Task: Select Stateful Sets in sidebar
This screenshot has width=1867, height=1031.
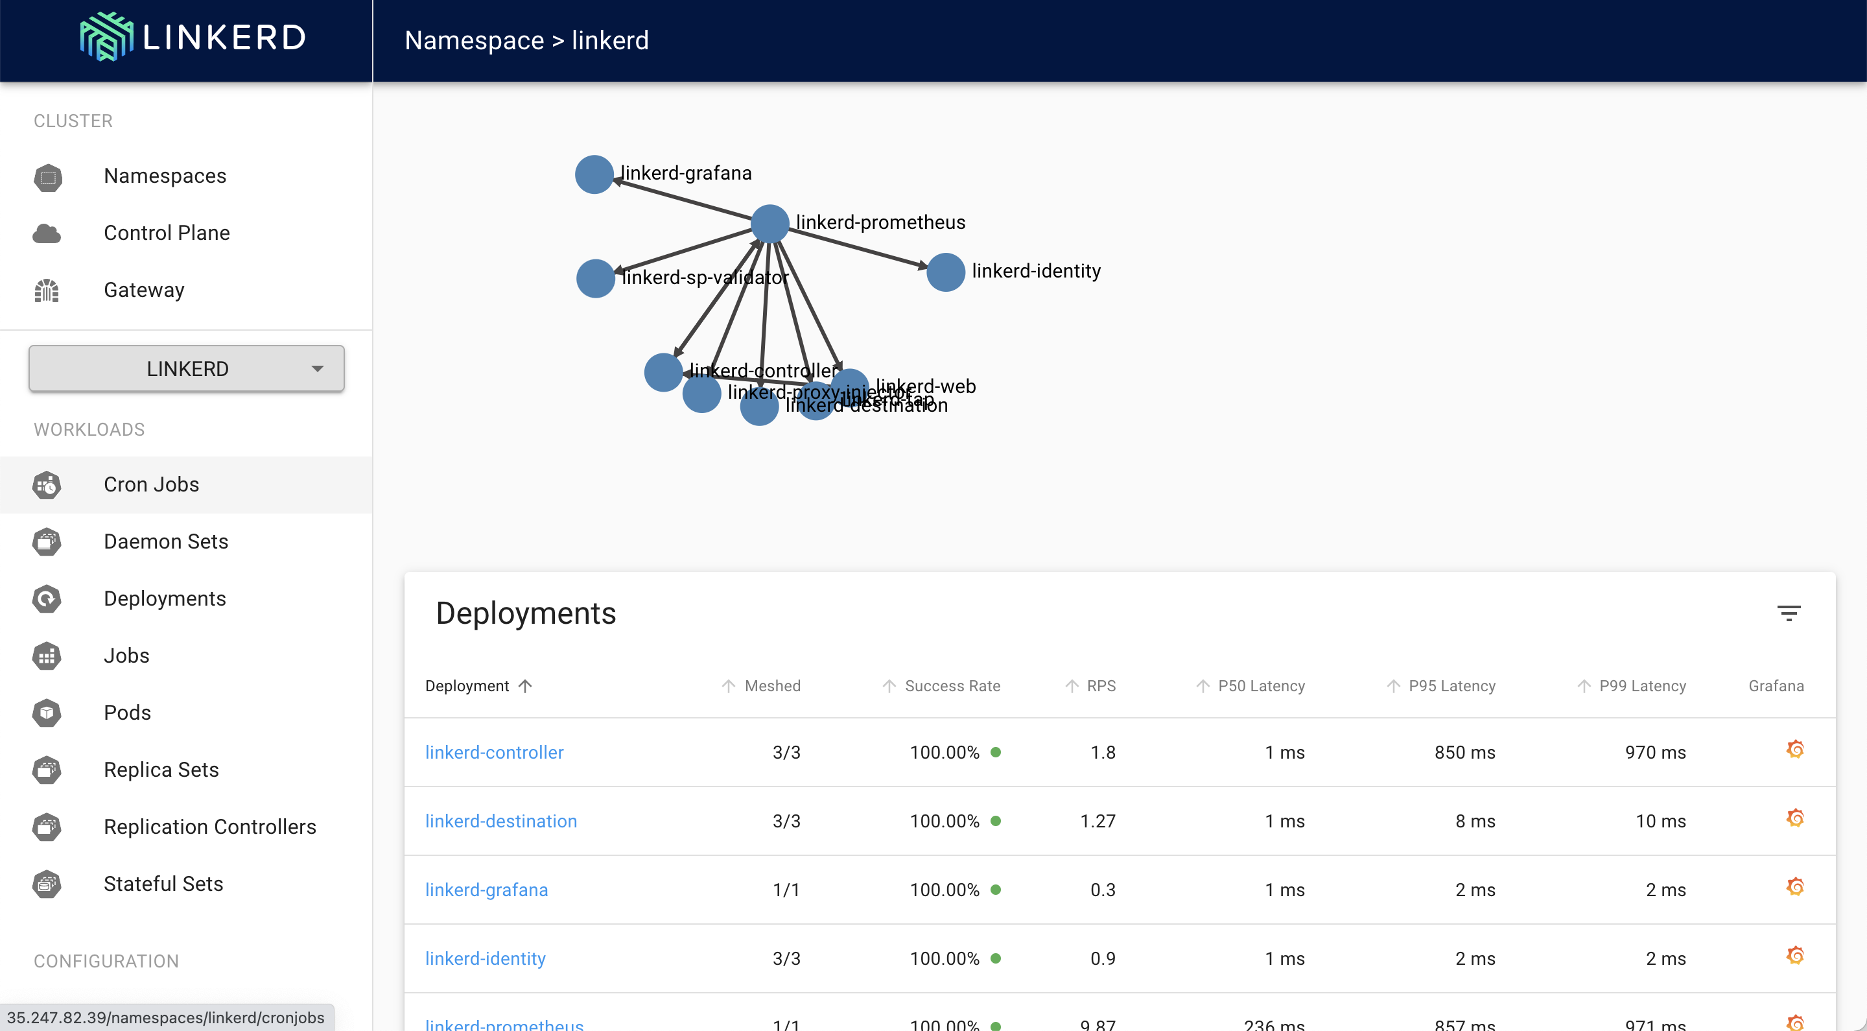Action: click(186, 884)
